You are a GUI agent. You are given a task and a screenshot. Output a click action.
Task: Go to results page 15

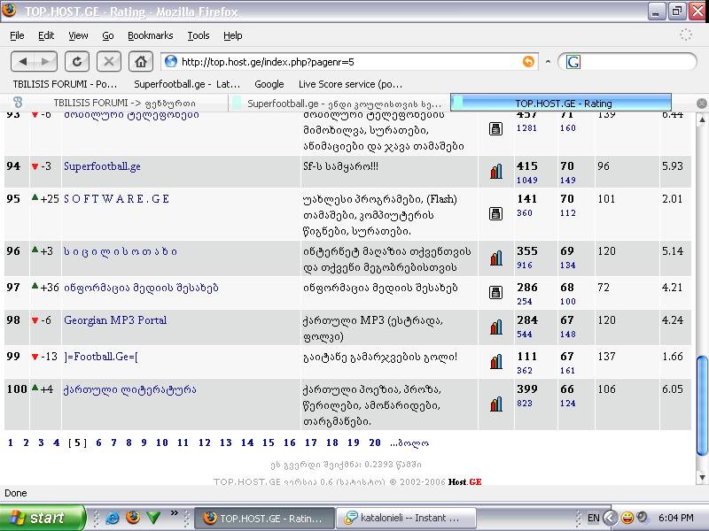click(x=269, y=443)
